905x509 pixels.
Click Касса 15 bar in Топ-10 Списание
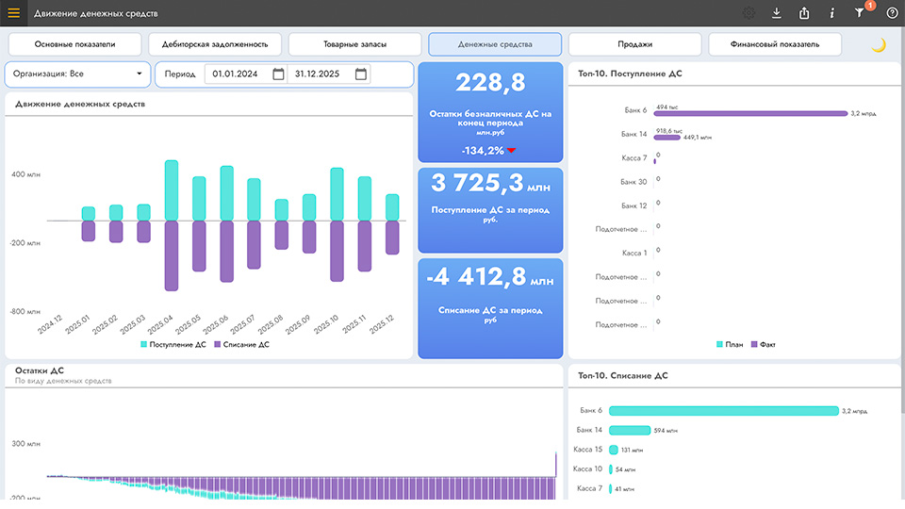(614, 451)
